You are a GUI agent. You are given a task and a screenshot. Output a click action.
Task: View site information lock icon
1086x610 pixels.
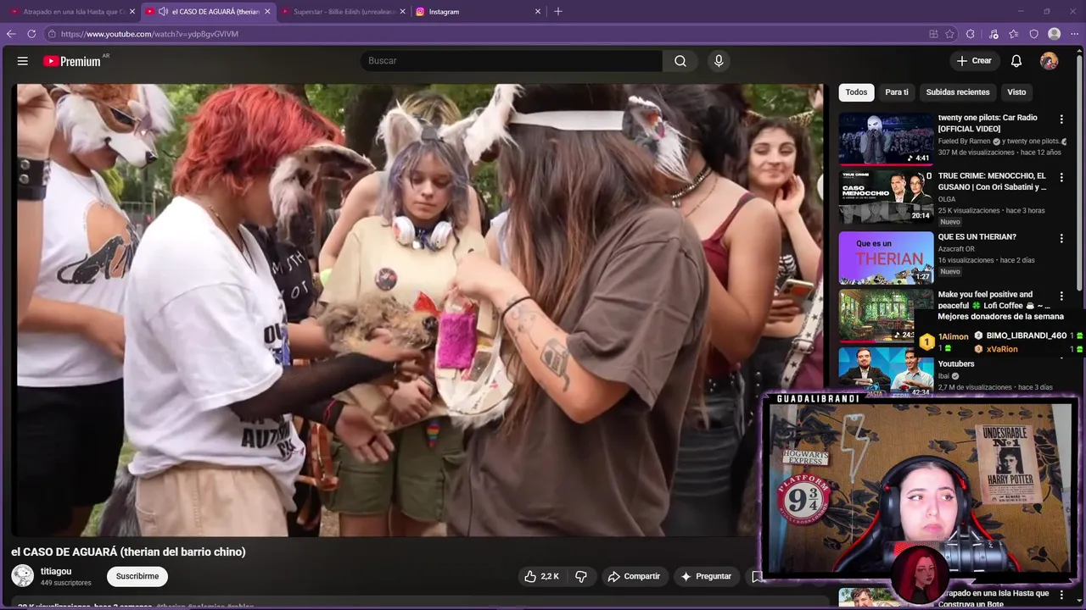coord(52,34)
